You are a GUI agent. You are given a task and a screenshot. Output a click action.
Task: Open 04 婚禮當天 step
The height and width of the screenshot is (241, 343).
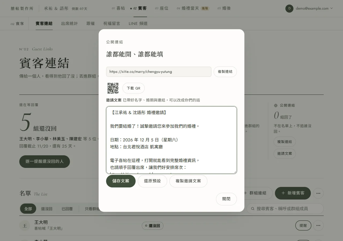[x=193, y=8]
